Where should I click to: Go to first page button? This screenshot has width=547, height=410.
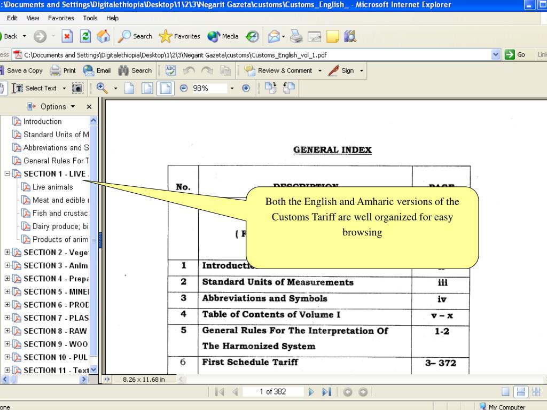220,392
